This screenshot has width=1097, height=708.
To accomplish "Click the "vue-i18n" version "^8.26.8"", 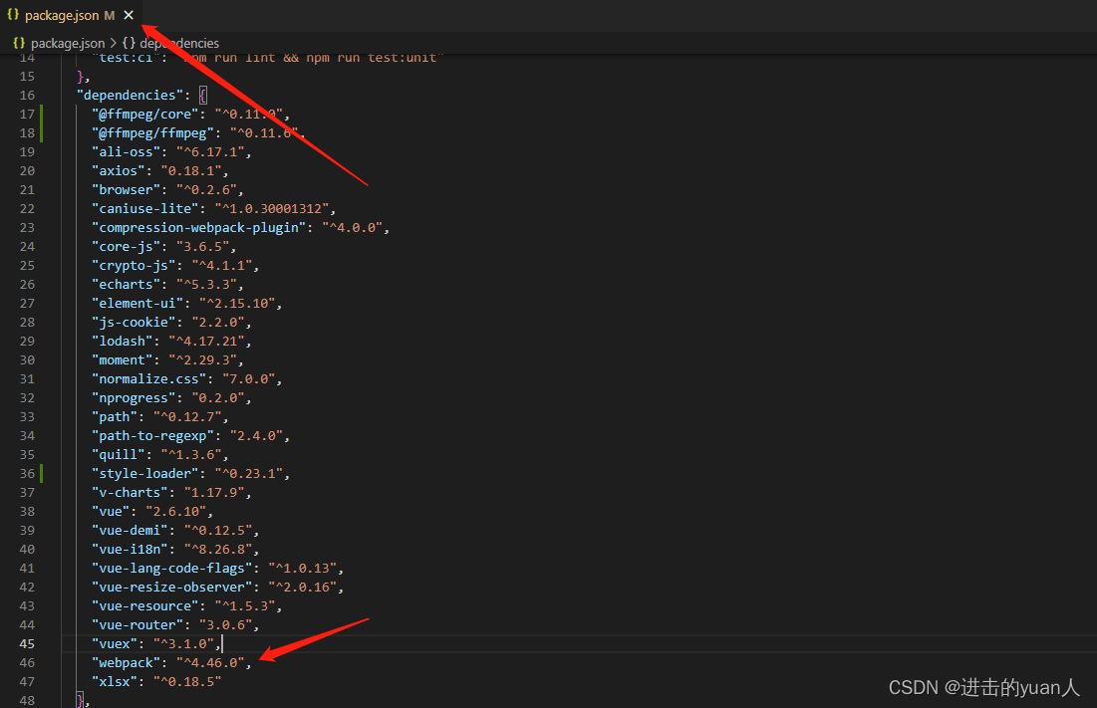I will tap(218, 548).
